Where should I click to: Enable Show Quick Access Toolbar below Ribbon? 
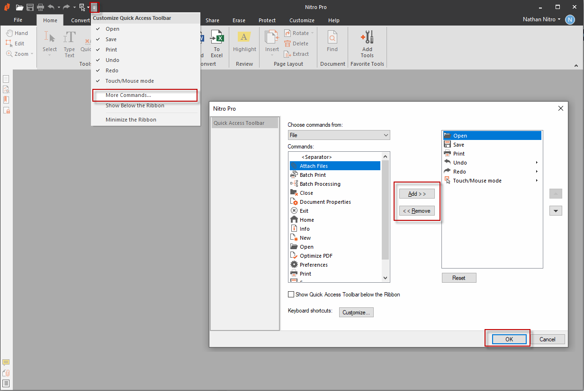pos(291,295)
